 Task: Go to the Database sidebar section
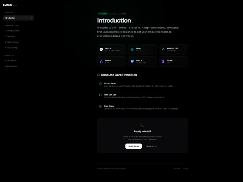tap(9, 36)
